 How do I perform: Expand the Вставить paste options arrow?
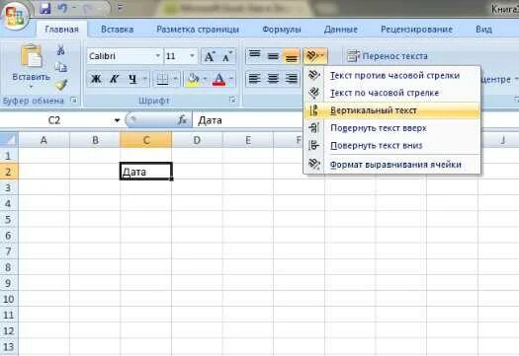point(31,87)
